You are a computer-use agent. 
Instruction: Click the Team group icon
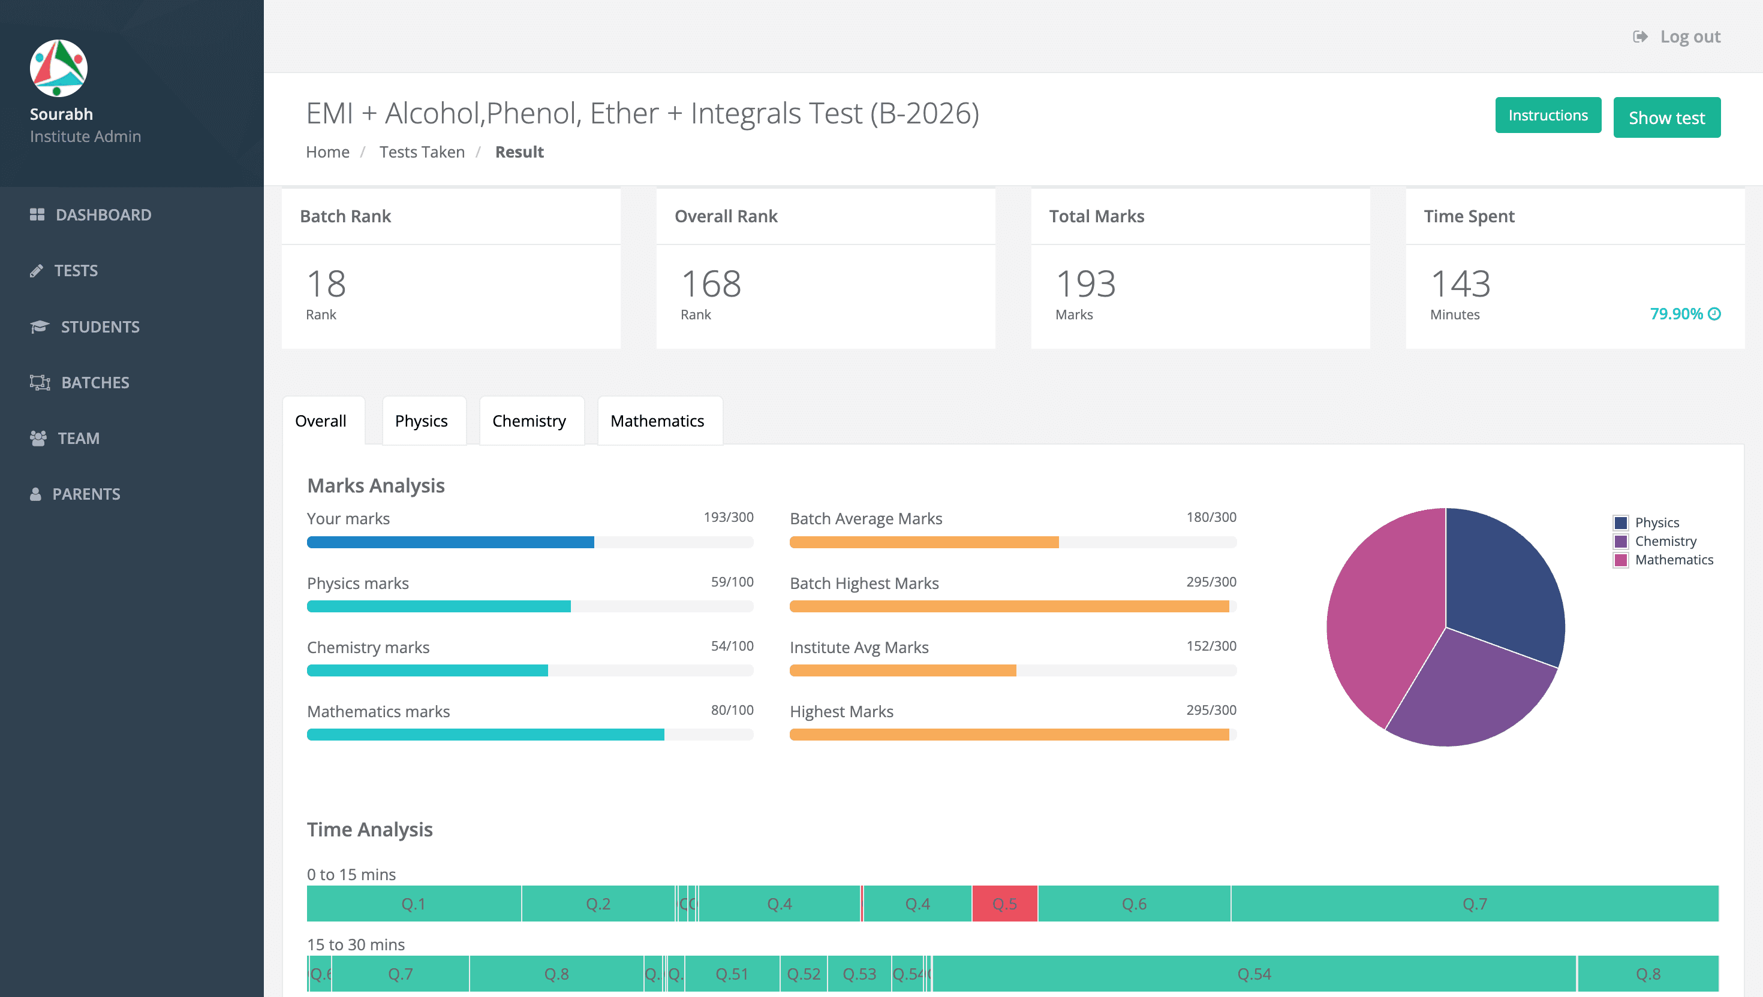38,438
